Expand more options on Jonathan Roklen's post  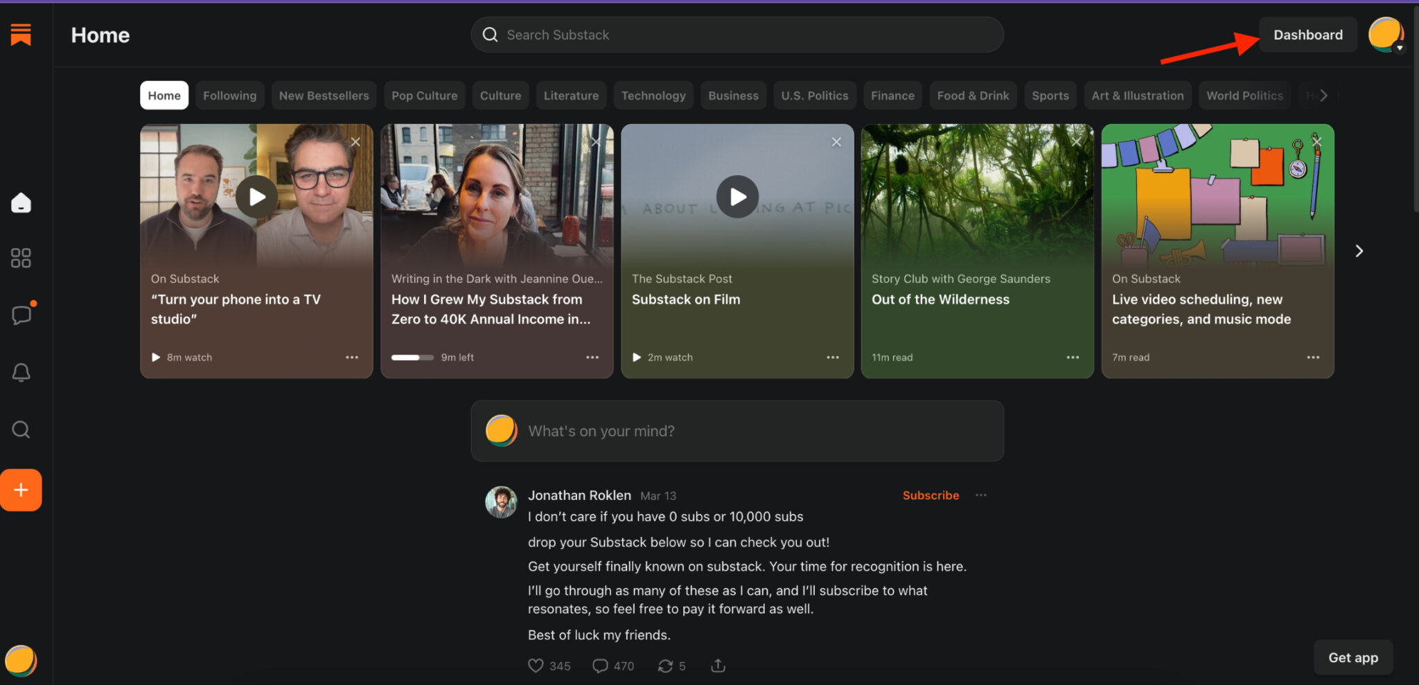[x=981, y=495]
